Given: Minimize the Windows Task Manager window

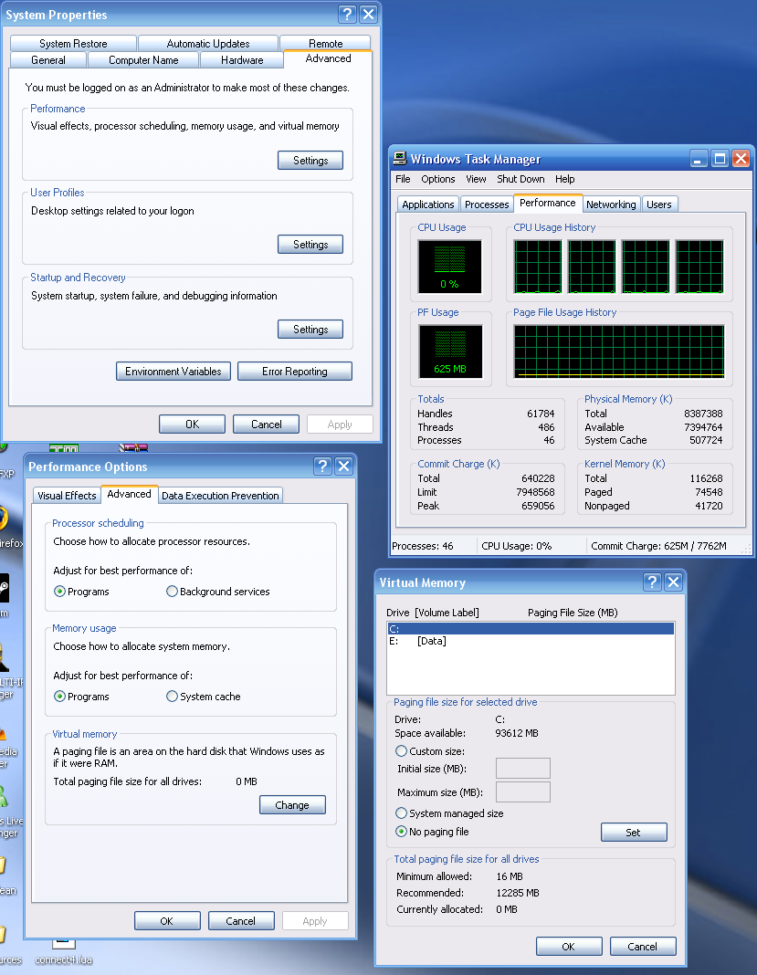Looking at the screenshot, I should click(x=699, y=159).
